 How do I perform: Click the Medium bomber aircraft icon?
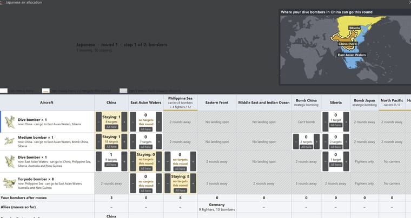[9, 141]
